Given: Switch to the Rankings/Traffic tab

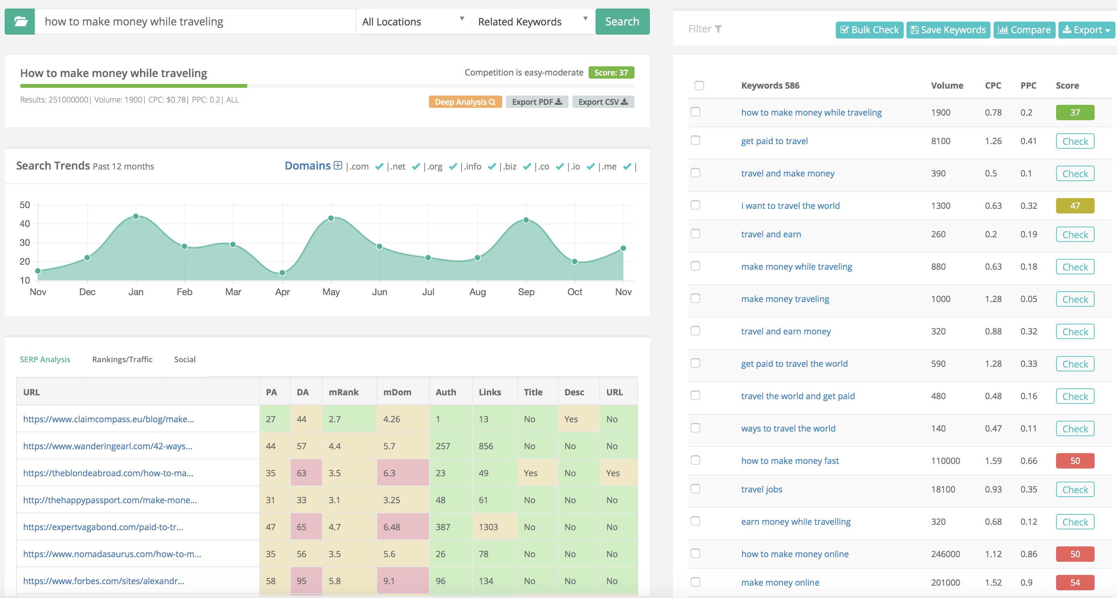Looking at the screenshot, I should [x=122, y=359].
